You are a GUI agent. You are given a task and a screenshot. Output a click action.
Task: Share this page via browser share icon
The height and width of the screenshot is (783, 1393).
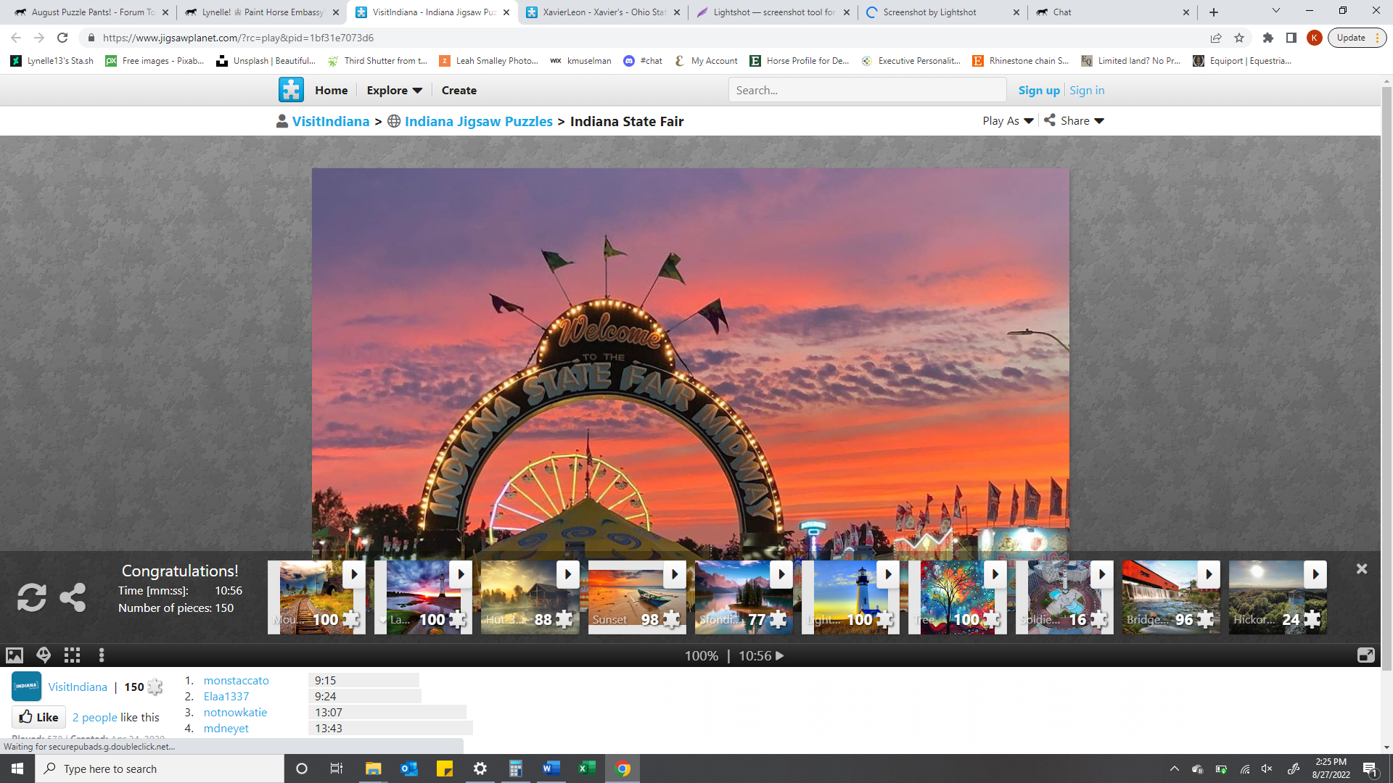1216,38
